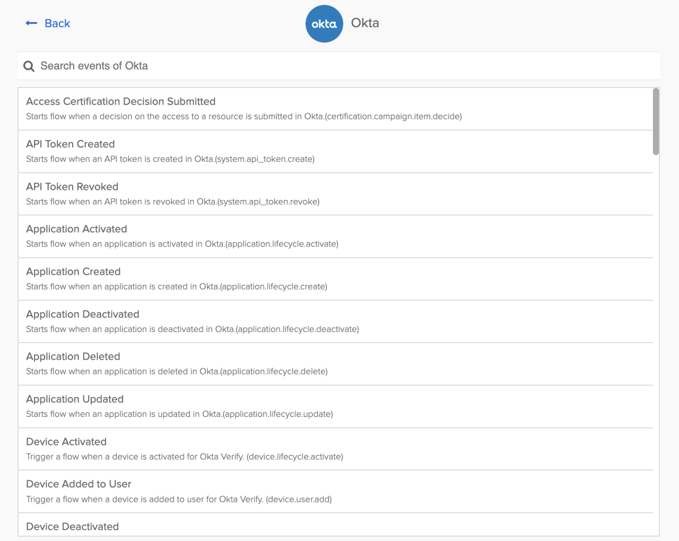This screenshot has width=679, height=541.
Task: Click description mentioning application.lifecycle.delete
Action: pos(177,372)
